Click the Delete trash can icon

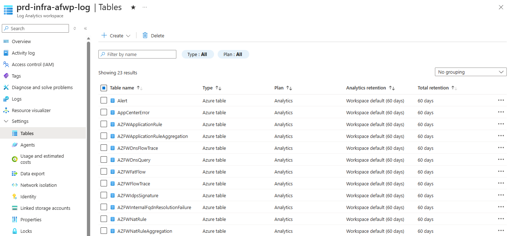tap(145, 35)
